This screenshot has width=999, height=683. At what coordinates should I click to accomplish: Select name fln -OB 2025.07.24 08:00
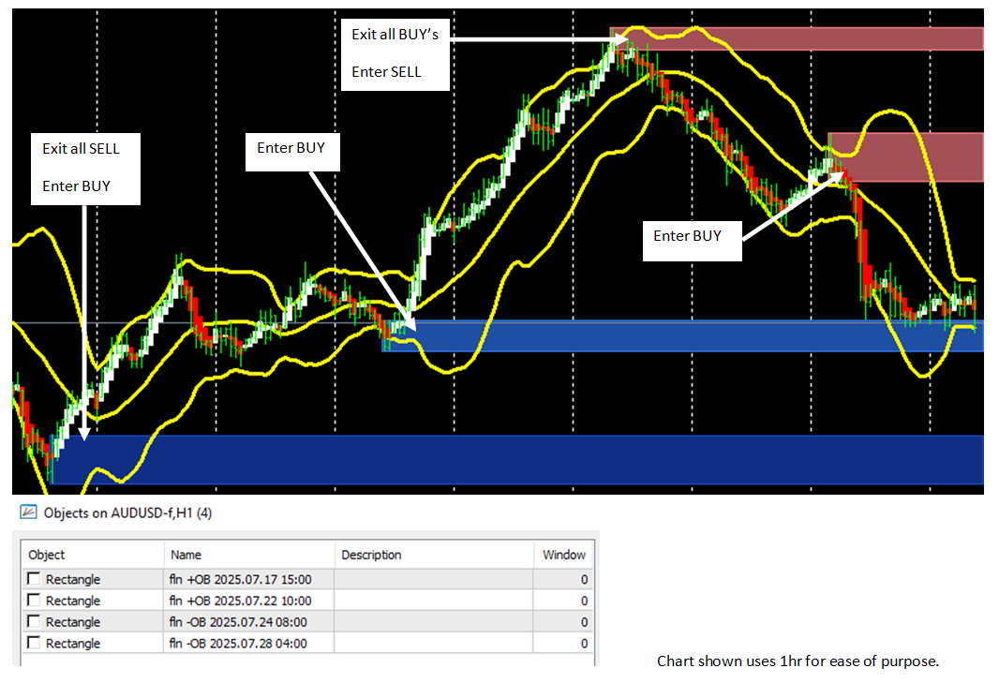(238, 622)
